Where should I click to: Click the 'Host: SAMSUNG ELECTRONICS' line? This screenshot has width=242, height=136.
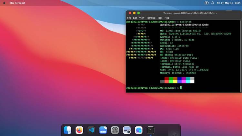tap(196, 34)
